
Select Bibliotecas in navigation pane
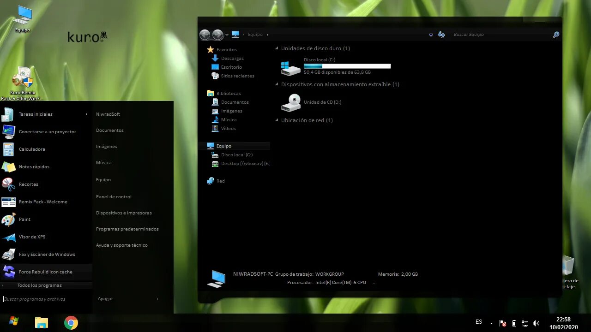click(x=229, y=93)
